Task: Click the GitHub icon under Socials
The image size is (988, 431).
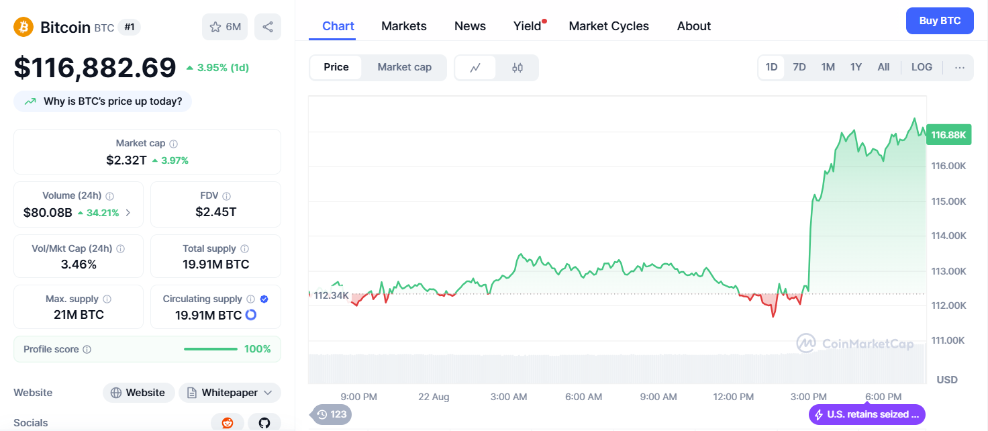Action: click(x=264, y=422)
